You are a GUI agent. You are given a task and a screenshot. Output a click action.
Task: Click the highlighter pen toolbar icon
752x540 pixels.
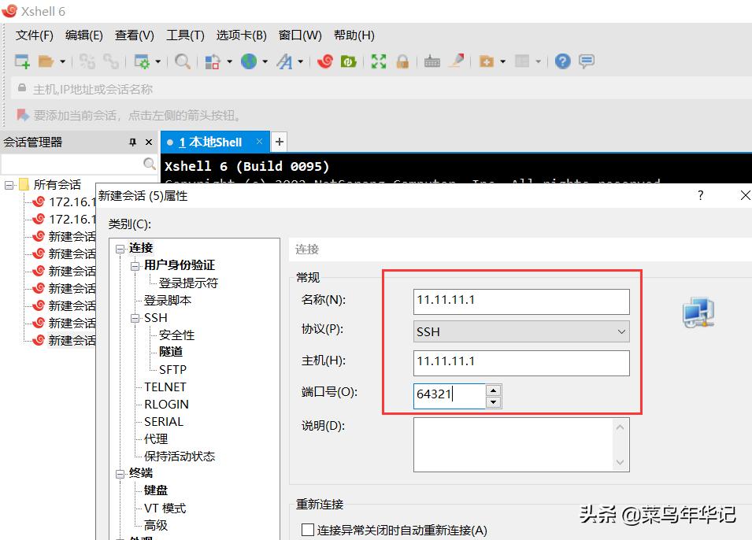pos(456,61)
